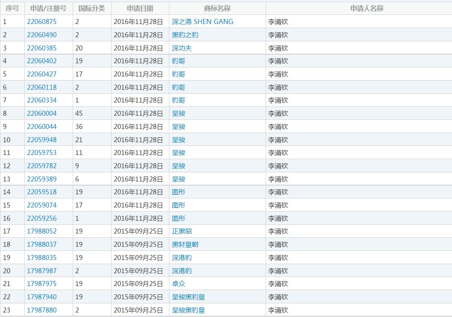Click the 卓众 trademark link
Viewport: 452px width, 317px height.
[178, 284]
